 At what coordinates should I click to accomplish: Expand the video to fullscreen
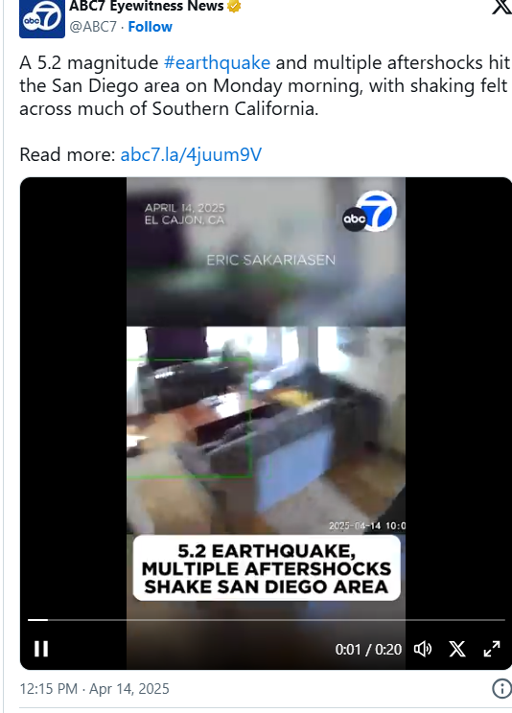[x=492, y=649]
